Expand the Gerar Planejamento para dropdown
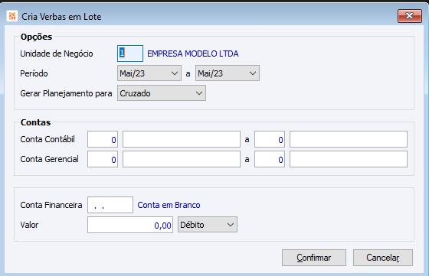429x276 pixels. [x=162, y=93]
